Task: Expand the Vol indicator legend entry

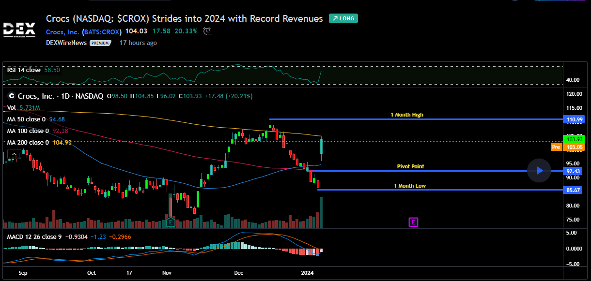Action: pyautogui.click(x=12, y=107)
